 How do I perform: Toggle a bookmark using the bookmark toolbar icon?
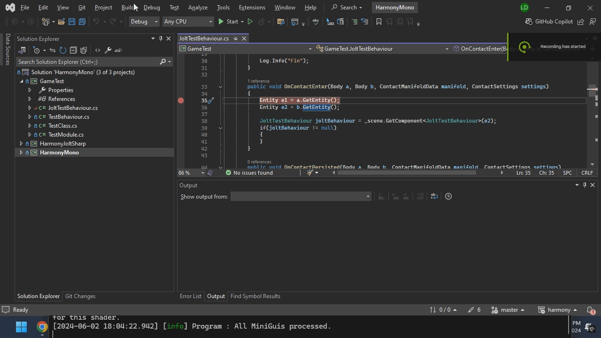click(378, 22)
